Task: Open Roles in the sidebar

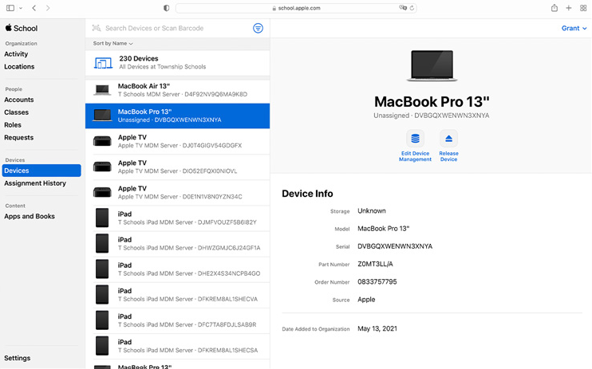Action: 13,125
